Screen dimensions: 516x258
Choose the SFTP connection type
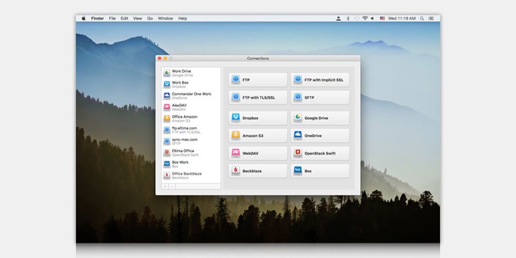point(320,97)
